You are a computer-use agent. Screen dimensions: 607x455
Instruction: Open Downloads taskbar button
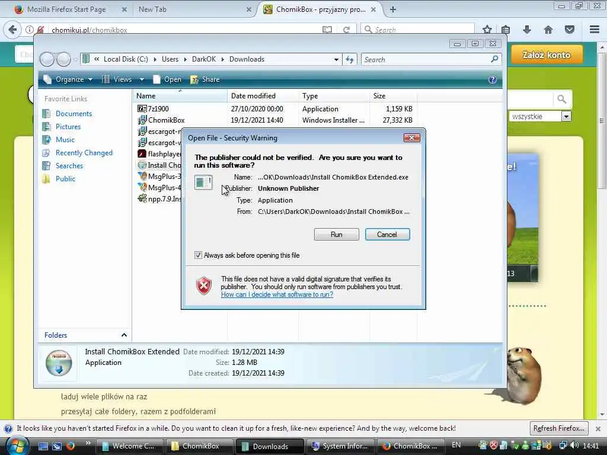(270, 447)
